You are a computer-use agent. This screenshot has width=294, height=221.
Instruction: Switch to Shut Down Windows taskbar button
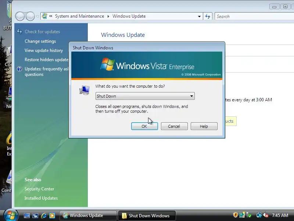[x=147, y=215]
